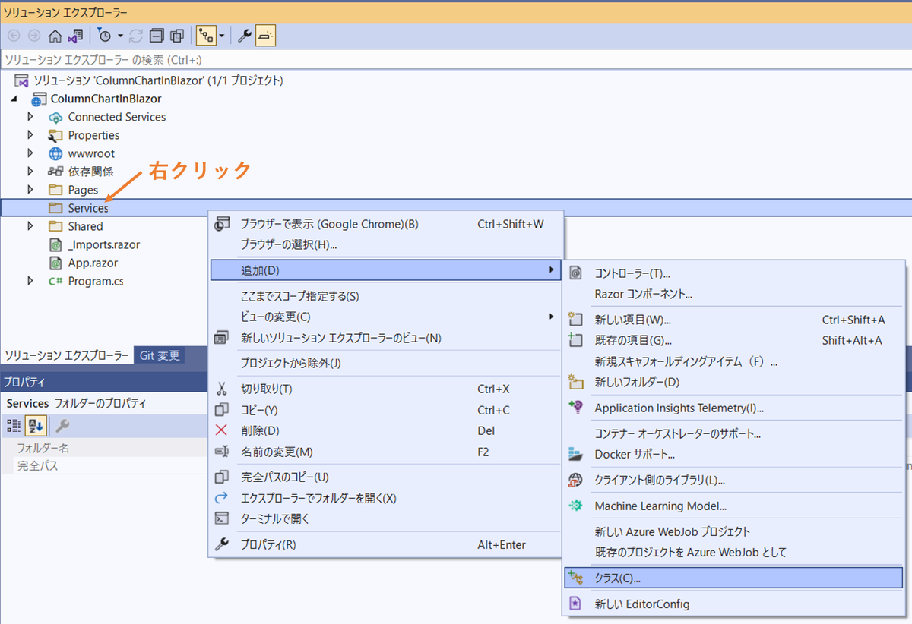The height and width of the screenshot is (624, 912).
Task: Click the Home icon in Solution Explorer toolbar
Action: click(55, 36)
